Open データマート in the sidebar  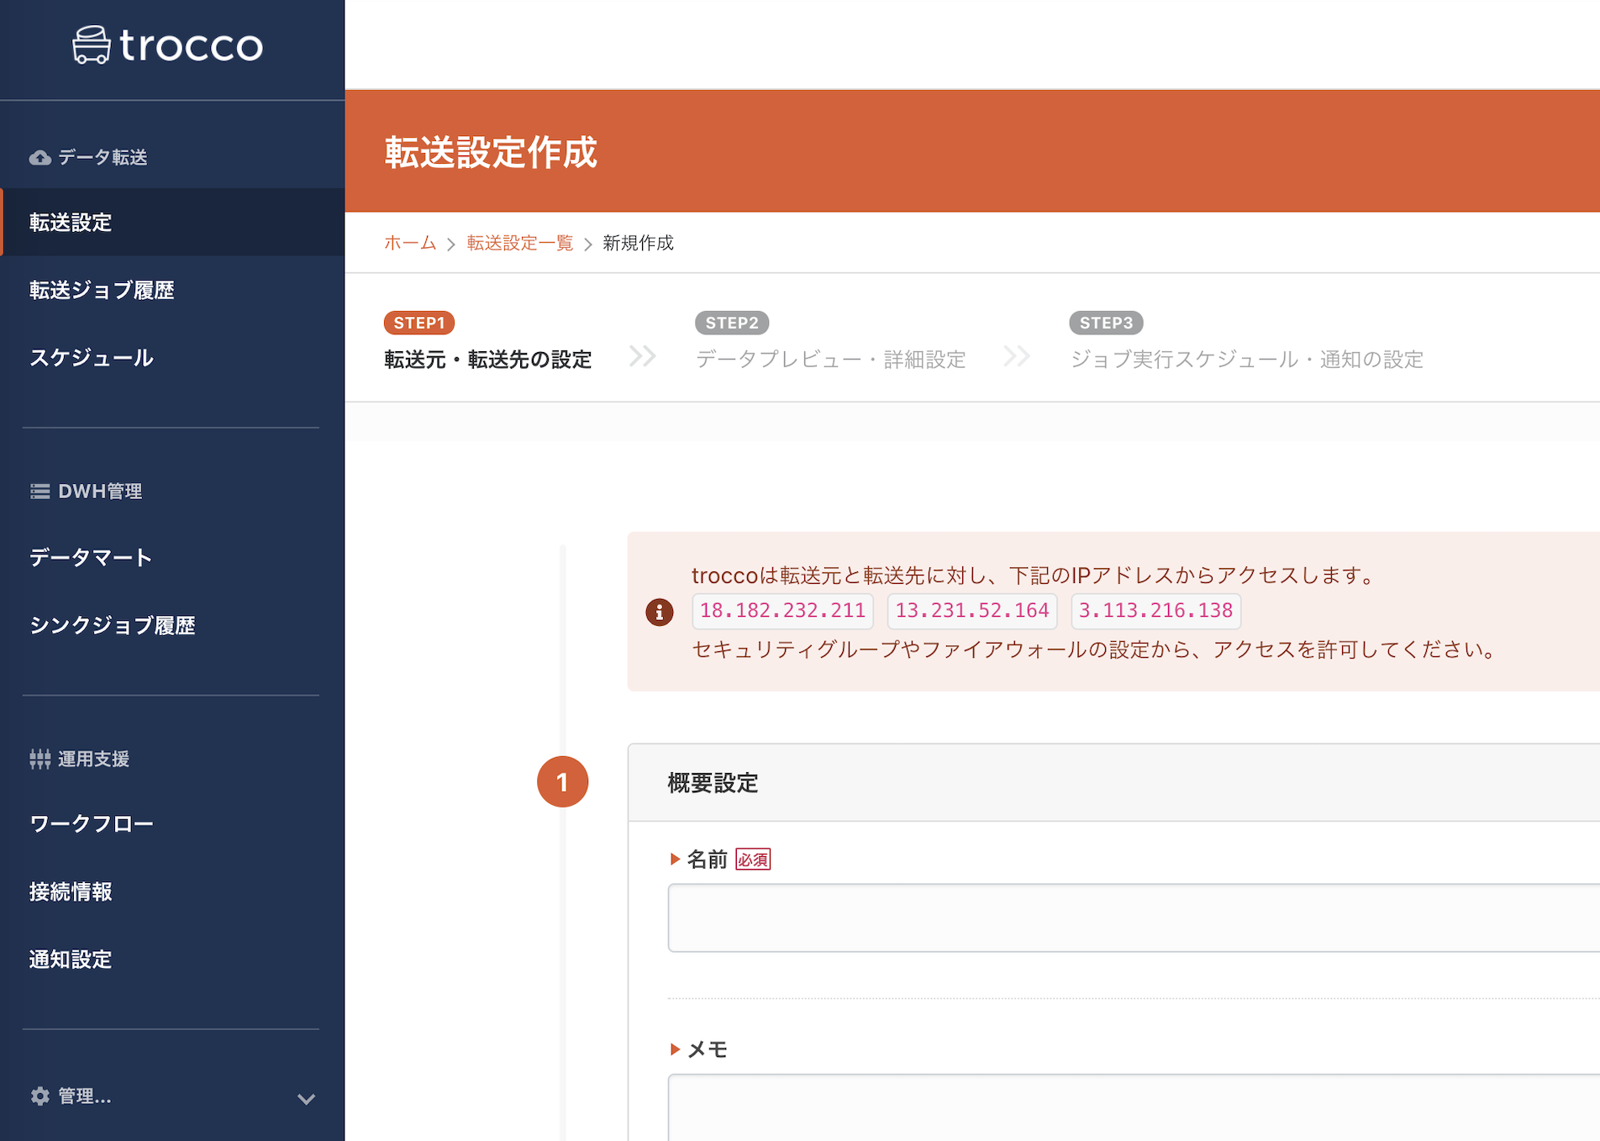[91, 558]
